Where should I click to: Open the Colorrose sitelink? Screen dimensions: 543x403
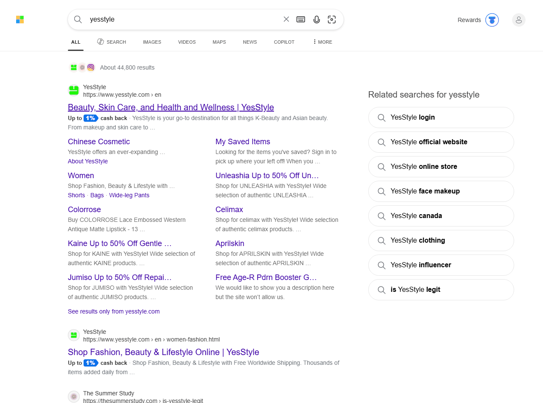[84, 210]
